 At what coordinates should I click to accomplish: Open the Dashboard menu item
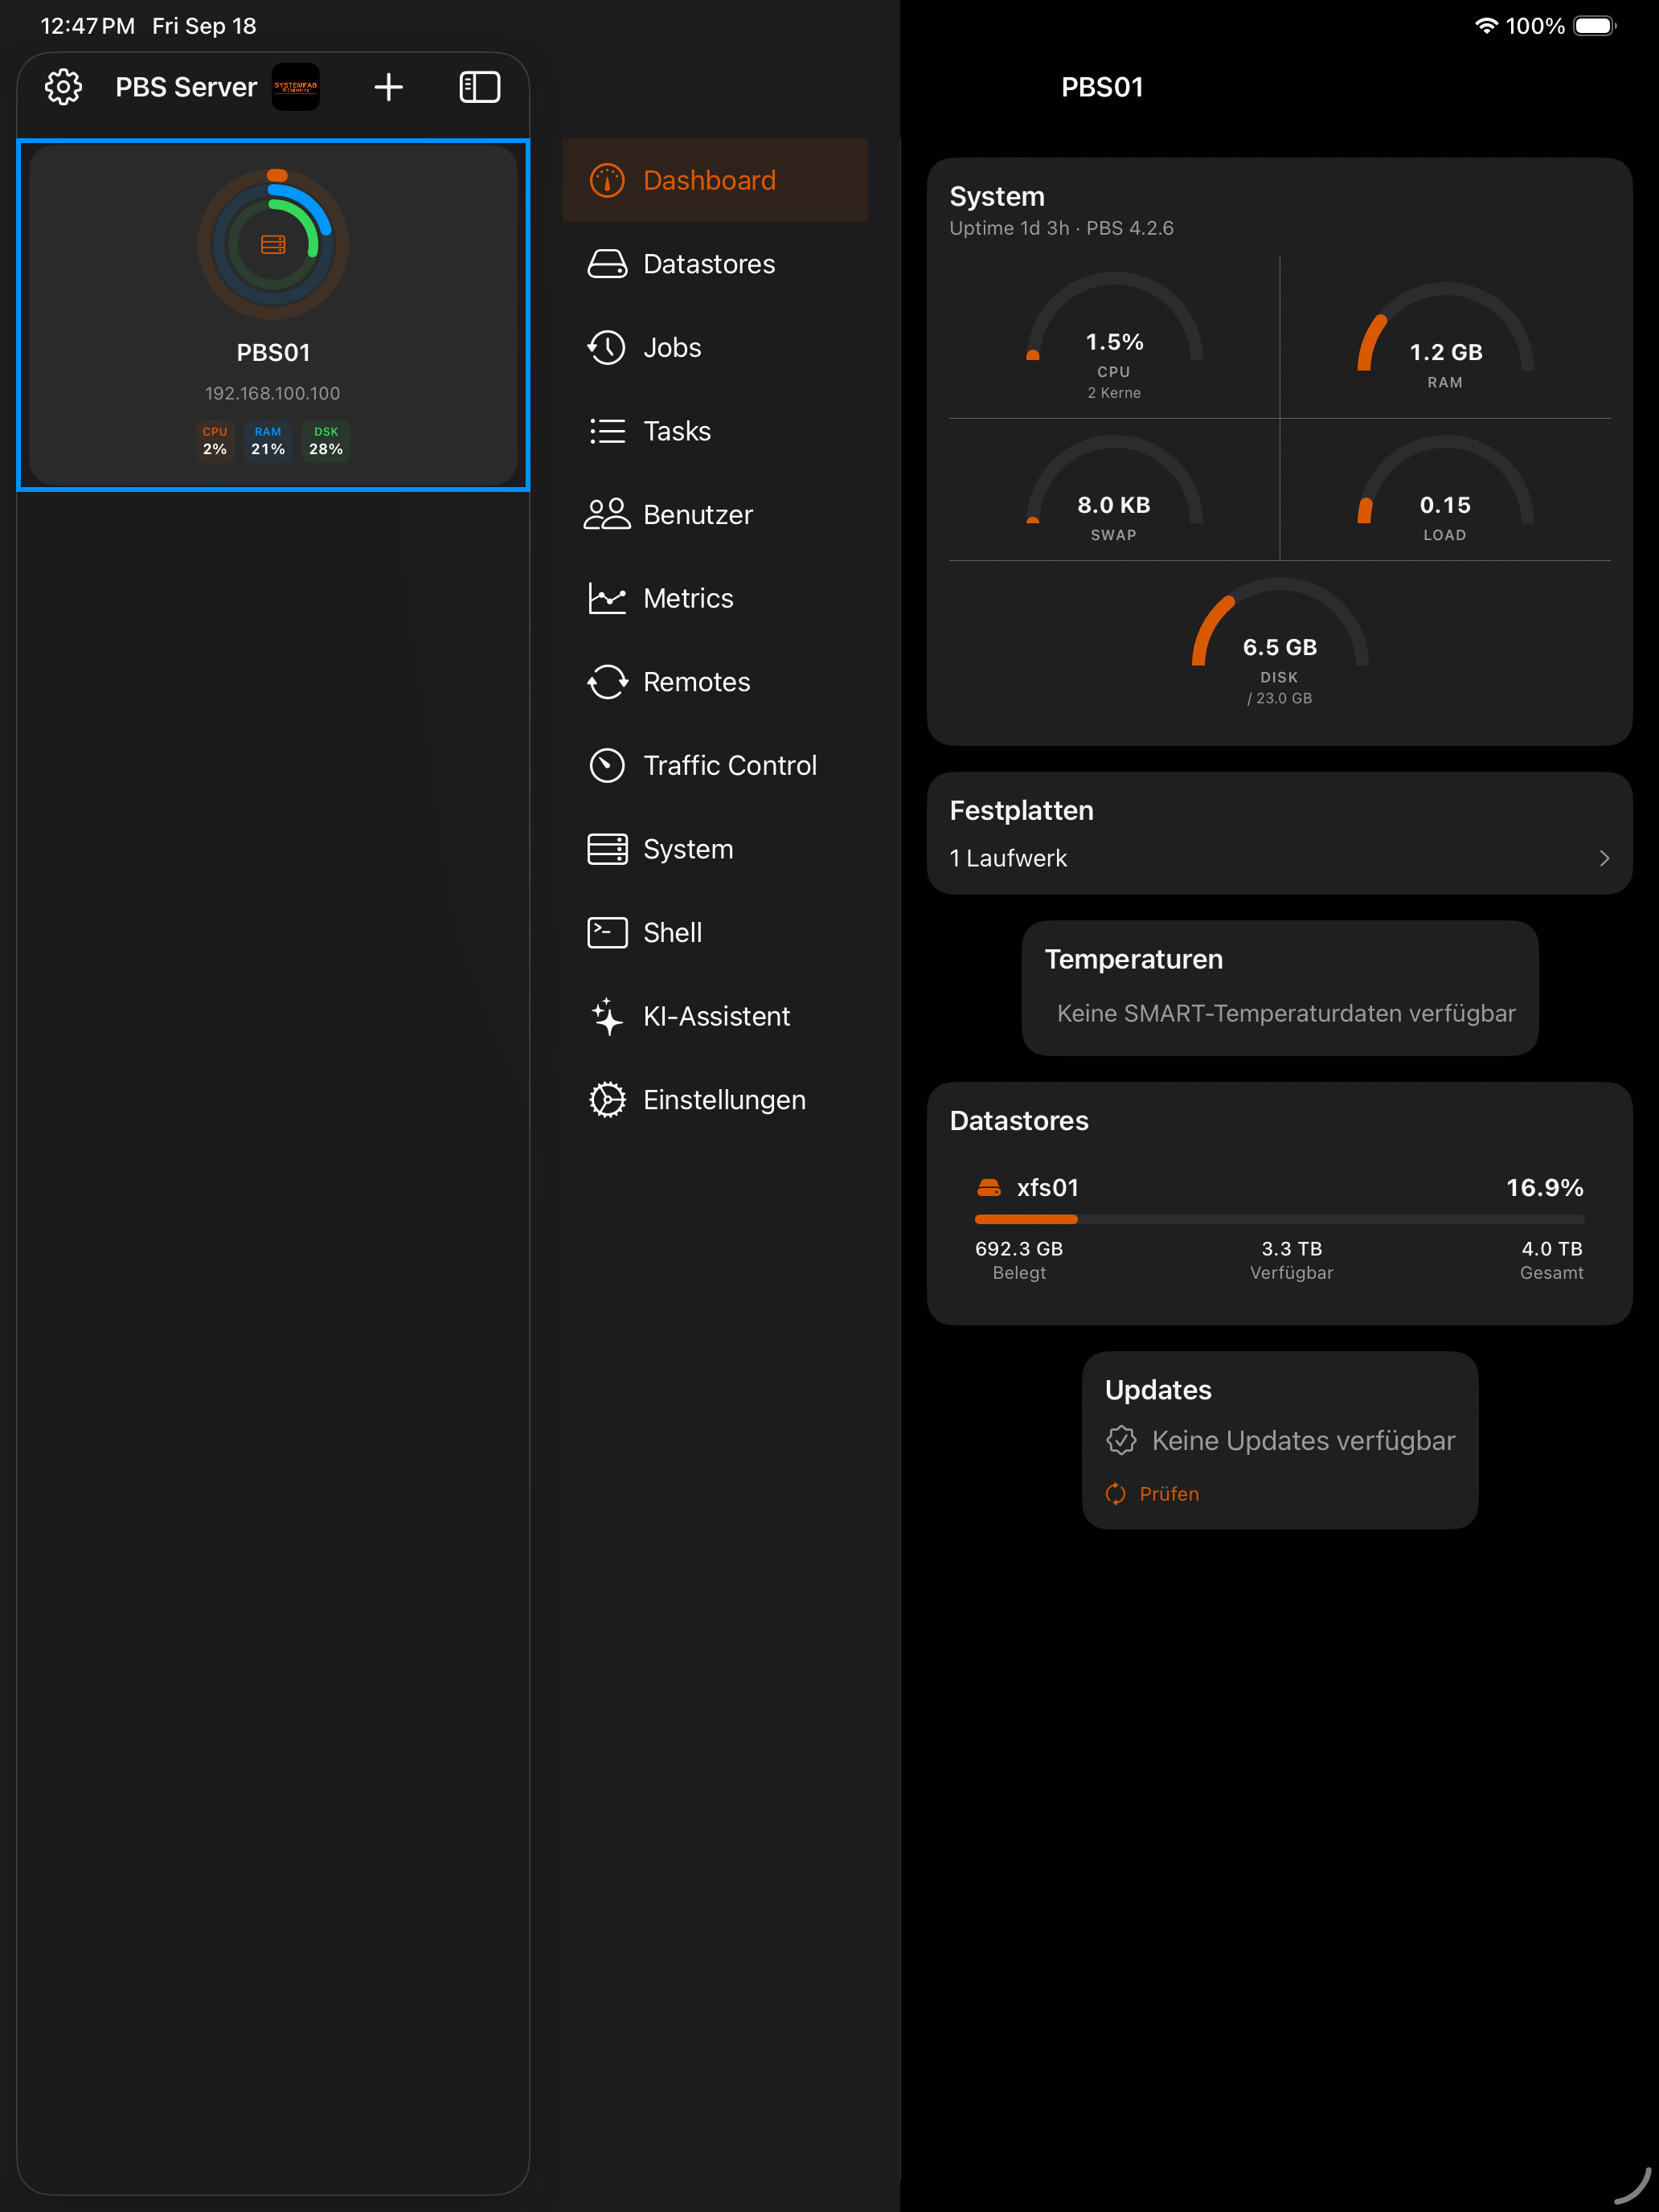coord(715,180)
